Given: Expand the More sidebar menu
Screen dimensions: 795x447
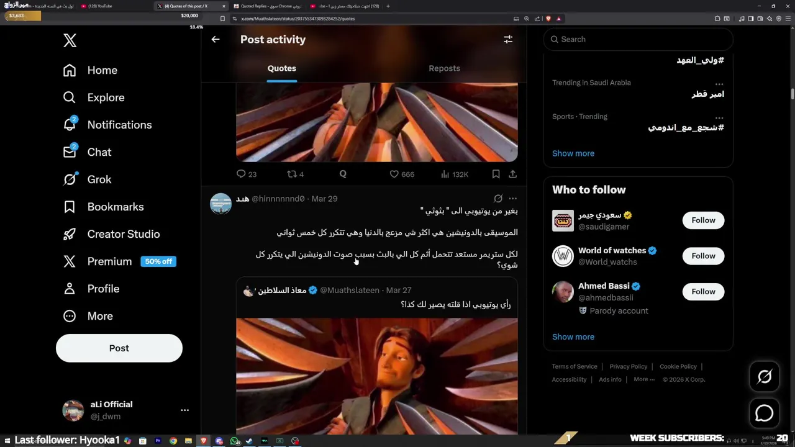Looking at the screenshot, I should (x=88, y=316).
